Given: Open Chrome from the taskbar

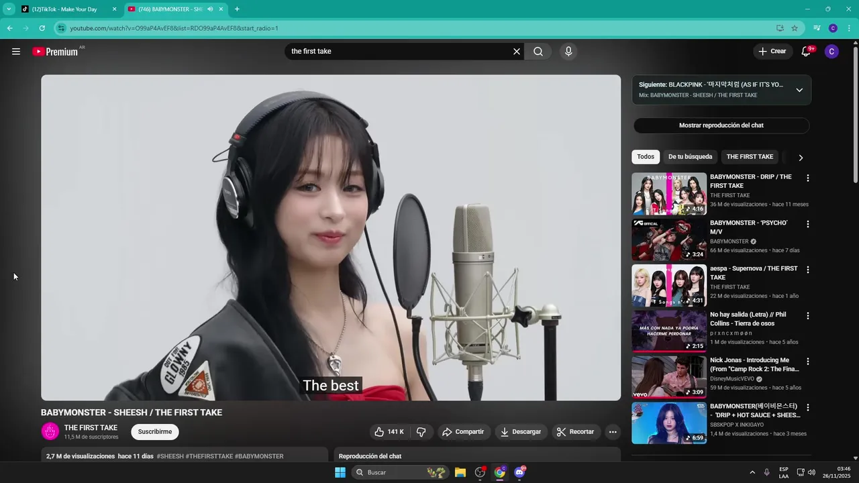Looking at the screenshot, I should coord(500,472).
